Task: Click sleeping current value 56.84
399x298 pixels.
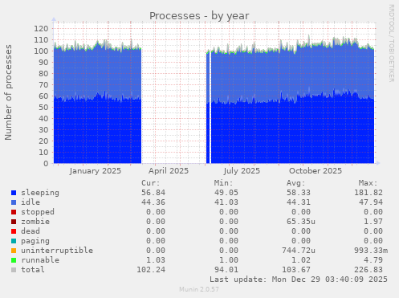Action: click(153, 193)
